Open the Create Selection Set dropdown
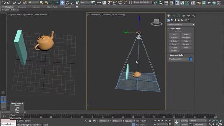The width and height of the screenshot is (224, 126). pyautogui.click(x=142, y=2)
